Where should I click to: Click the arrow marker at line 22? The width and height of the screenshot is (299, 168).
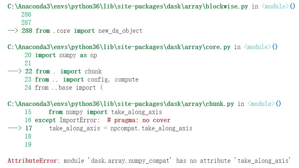click(x=15, y=71)
